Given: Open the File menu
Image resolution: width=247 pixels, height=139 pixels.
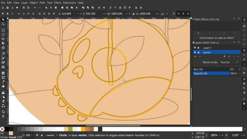Looking at the screenshot, I should 3,3.
